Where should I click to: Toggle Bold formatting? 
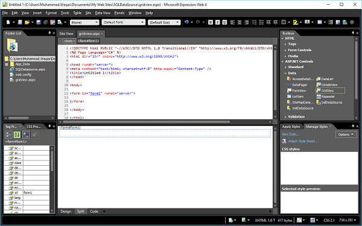pos(211,22)
